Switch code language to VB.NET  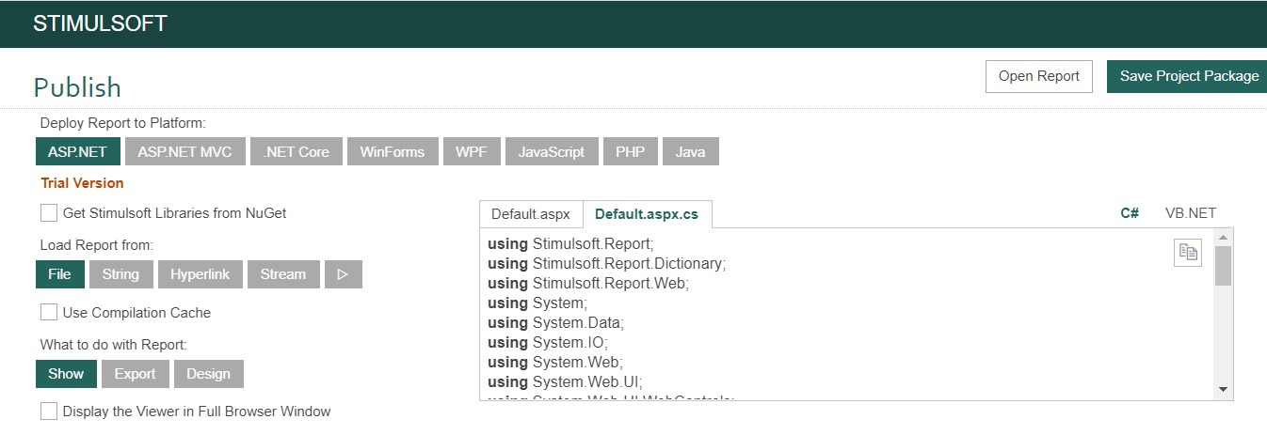click(x=1190, y=213)
